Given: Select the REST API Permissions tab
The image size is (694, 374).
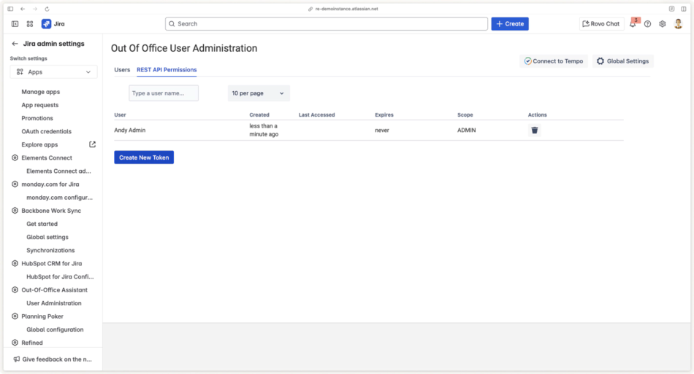Looking at the screenshot, I should click(167, 70).
